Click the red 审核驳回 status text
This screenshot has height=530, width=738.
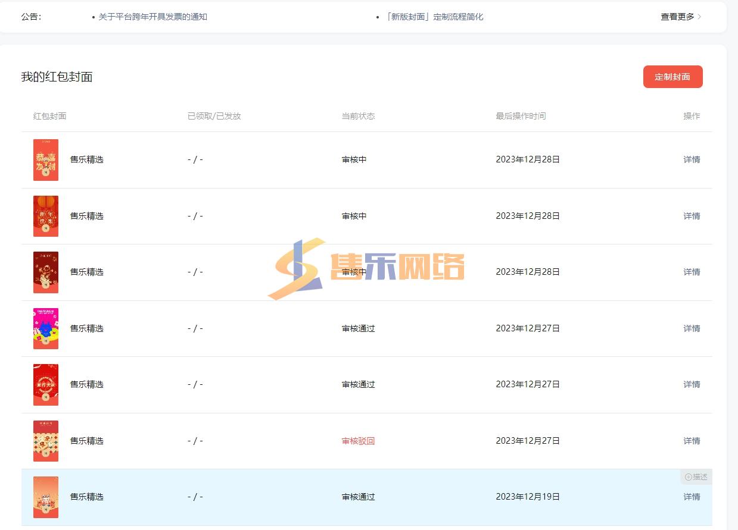tap(358, 441)
